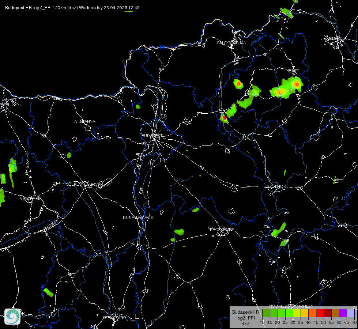Screen dimensions: 358x329
Task: Click the TATABANYA city label
Action: [x=83, y=121]
